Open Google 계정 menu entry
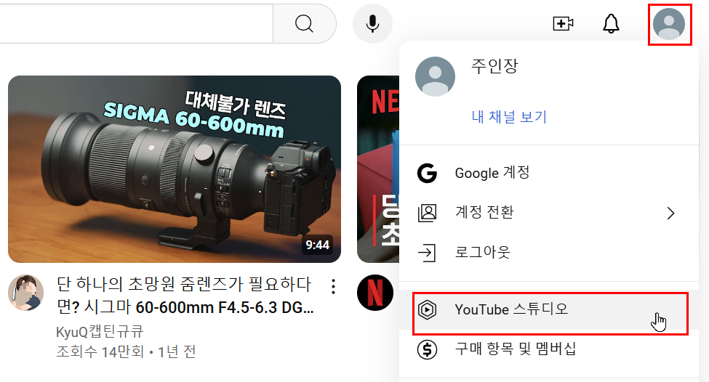The image size is (709, 382). pos(549,173)
